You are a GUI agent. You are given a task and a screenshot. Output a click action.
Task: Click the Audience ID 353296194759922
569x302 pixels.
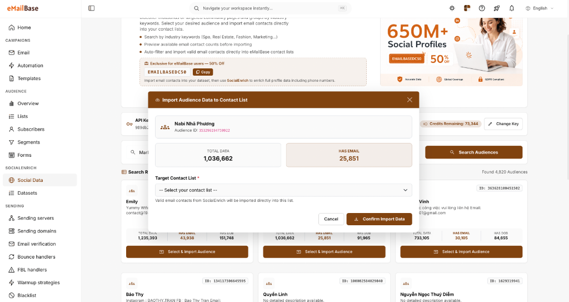214,130
